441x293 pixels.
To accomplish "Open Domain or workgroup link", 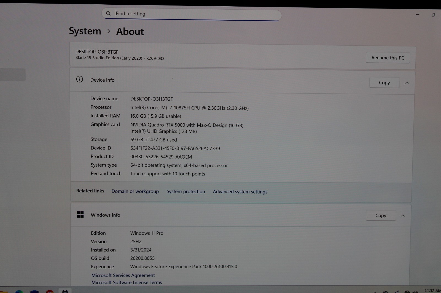I will coord(135,191).
